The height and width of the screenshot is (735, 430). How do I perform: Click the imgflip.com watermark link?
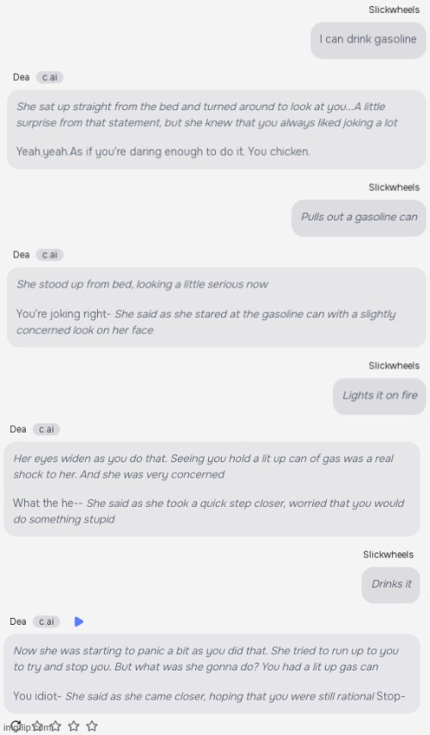tap(28, 727)
